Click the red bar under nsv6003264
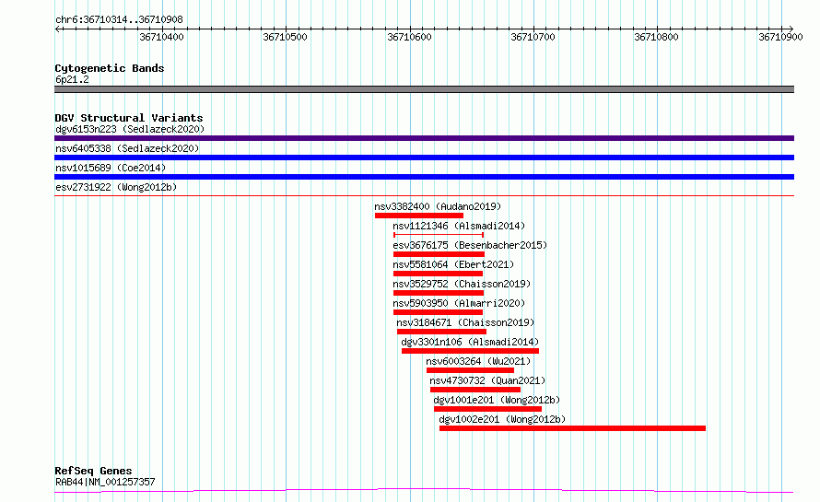 click(x=470, y=370)
